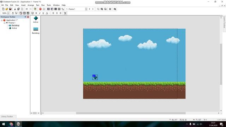The height and width of the screenshot is (127, 226).
Task: Open the zoom percentage dropdown
Action: tap(8, 13)
